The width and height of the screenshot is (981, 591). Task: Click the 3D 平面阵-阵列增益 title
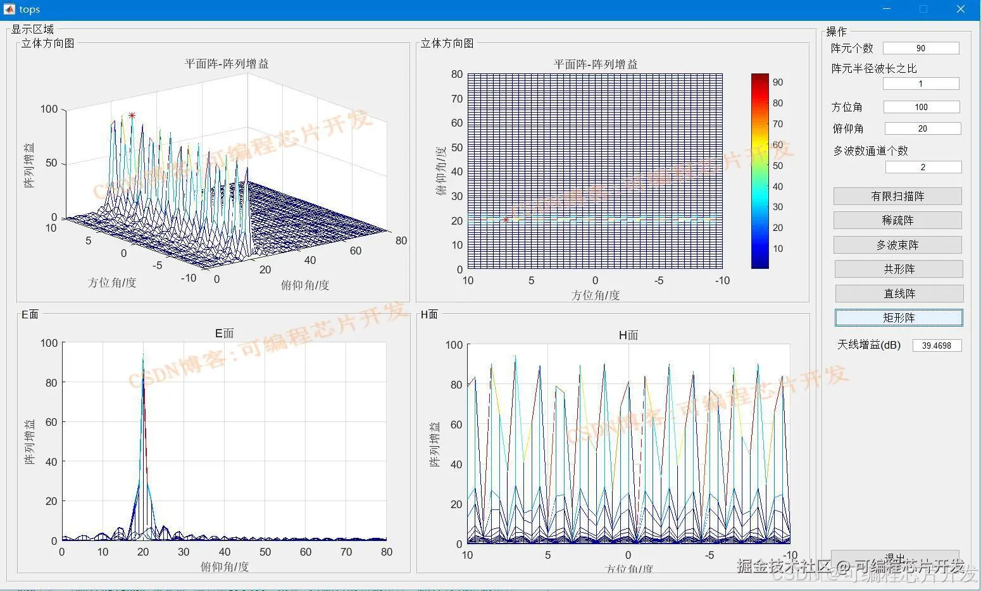[227, 63]
